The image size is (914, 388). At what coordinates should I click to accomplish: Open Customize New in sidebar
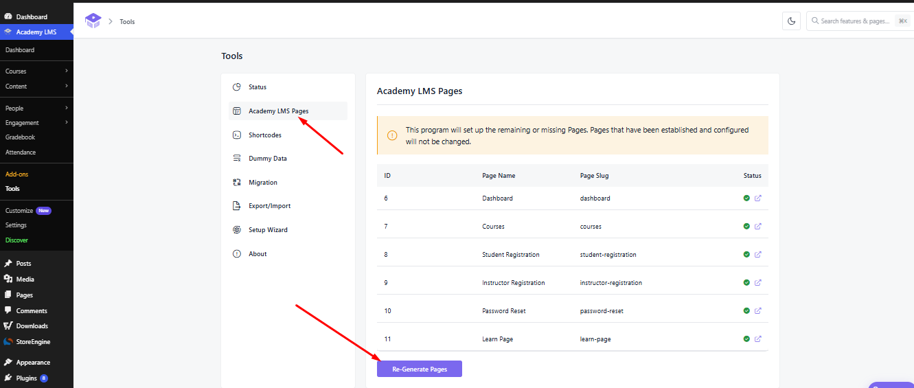click(27, 211)
